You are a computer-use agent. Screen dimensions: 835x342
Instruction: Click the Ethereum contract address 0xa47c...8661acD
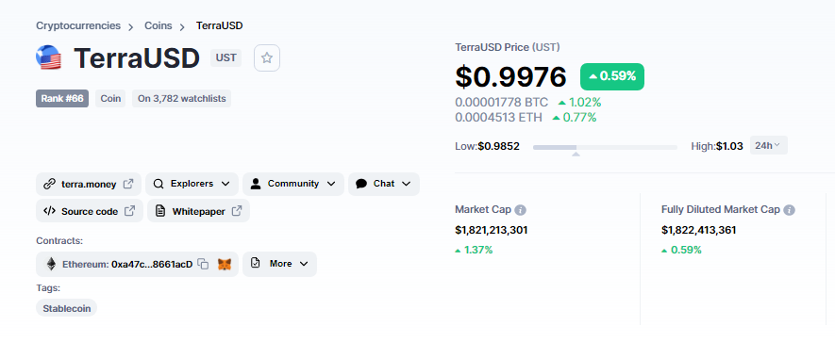tap(152, 264)
